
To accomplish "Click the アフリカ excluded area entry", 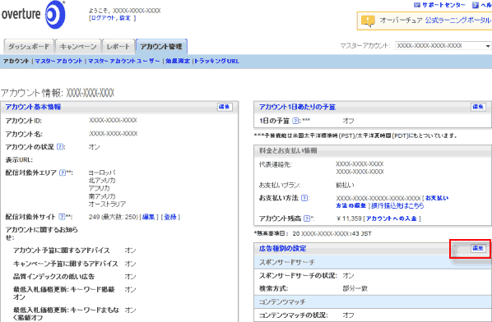I will click(100, 188).
